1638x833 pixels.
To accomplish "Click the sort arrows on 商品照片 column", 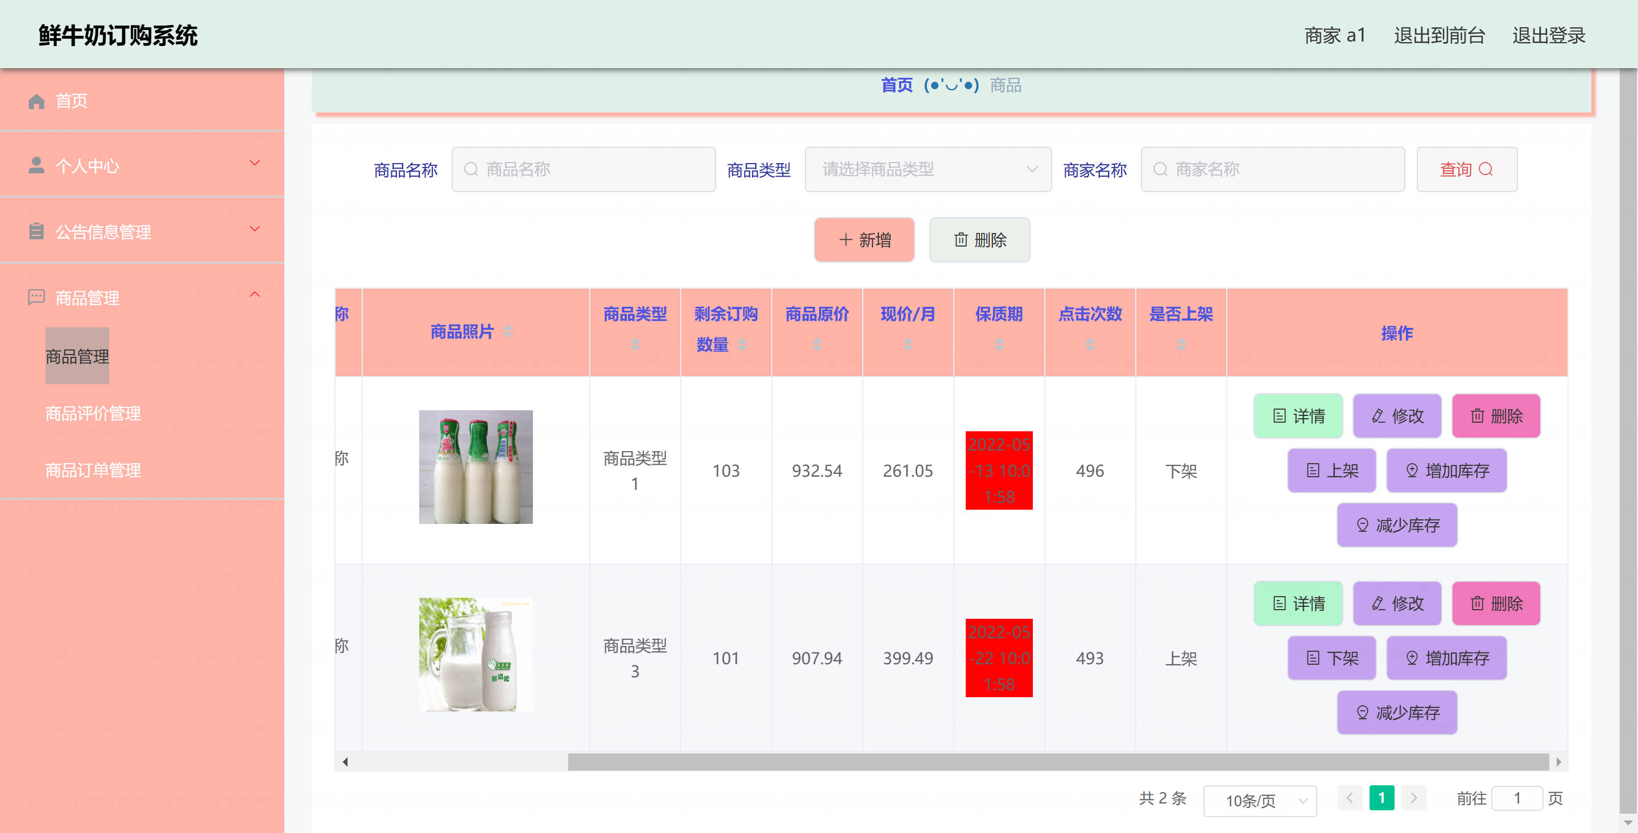I will click(x=507, y=332).
